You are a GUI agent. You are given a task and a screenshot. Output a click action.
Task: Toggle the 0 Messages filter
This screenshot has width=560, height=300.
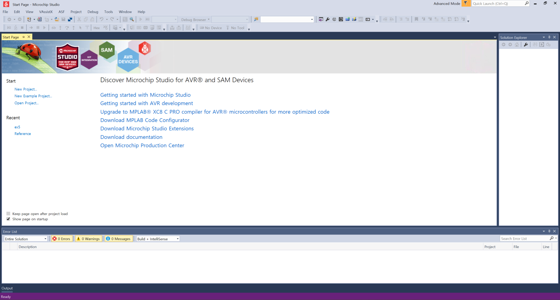[118, 239]
